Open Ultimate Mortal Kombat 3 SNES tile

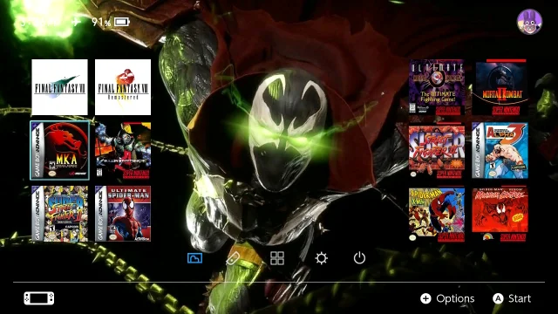point(437,87)
